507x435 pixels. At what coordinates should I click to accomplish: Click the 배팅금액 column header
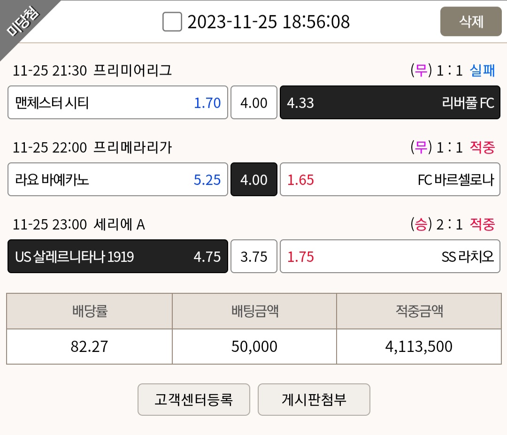pos(254,311)
